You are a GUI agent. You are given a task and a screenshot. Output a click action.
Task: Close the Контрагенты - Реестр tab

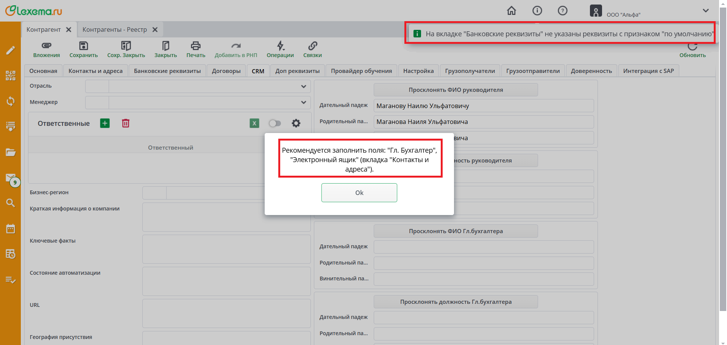pos(155,30)
